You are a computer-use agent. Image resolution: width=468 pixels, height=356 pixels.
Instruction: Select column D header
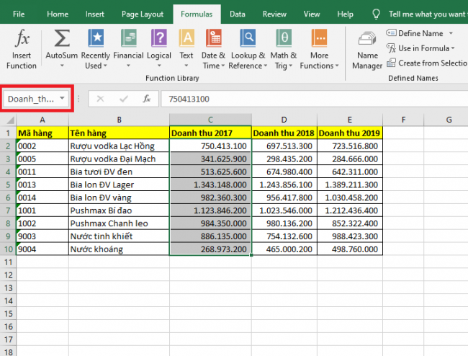click(284, 119)
